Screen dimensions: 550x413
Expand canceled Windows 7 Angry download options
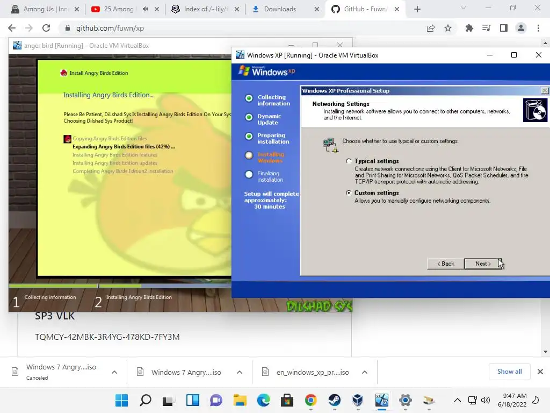coord(114,372)
